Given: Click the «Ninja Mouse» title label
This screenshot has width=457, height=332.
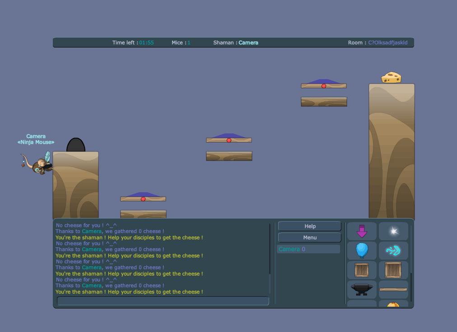Looking at the screenshot, I should pos(36,142).
